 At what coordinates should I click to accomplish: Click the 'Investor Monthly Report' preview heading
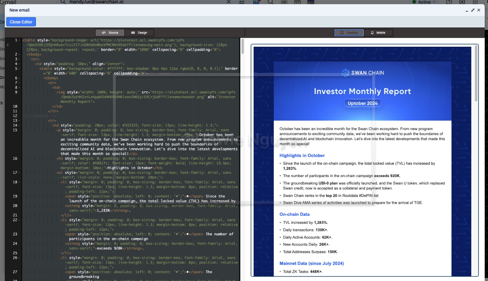pos(362,91)
